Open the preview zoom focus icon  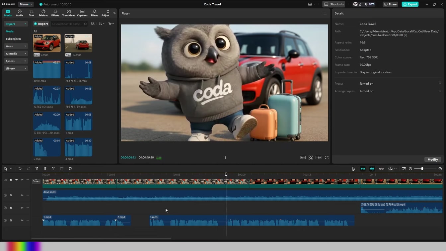(311, 158)
